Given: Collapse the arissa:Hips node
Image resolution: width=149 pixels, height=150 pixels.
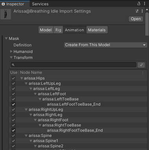Looking at the screenshot, I should tap(22, 78).
